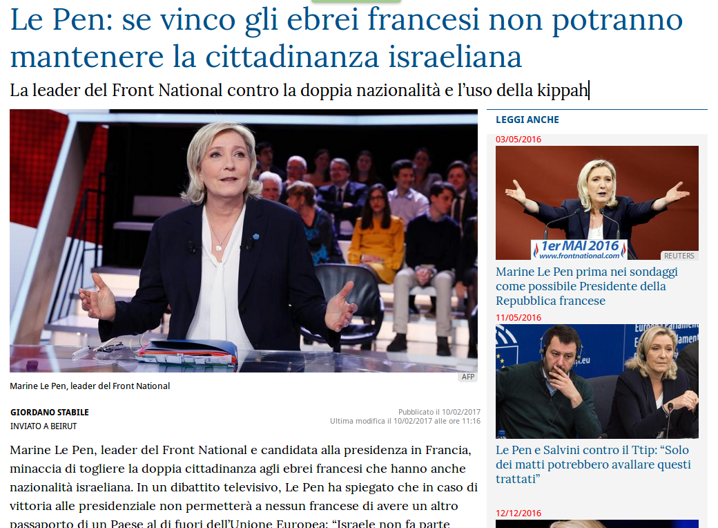Open author Giordano Stabile's byline
Image resolution: width=718 pixels, height=528 pixels.
point(50,412)
